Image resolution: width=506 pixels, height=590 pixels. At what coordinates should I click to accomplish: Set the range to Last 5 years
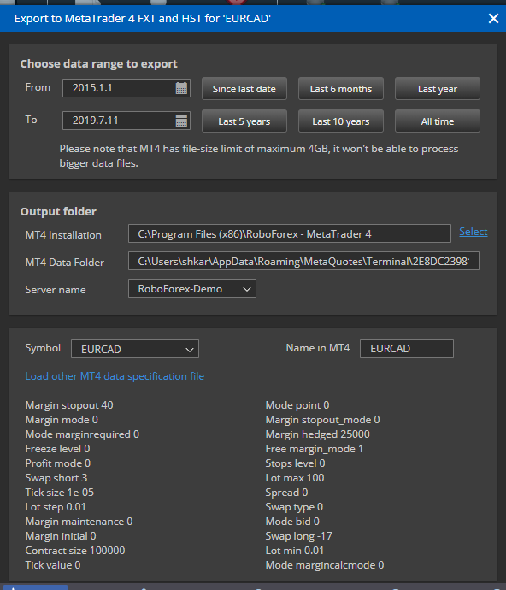(244, 121)
